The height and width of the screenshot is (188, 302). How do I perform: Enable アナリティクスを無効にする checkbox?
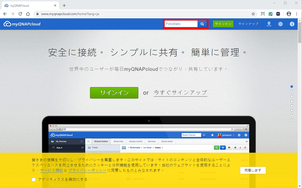34,179
